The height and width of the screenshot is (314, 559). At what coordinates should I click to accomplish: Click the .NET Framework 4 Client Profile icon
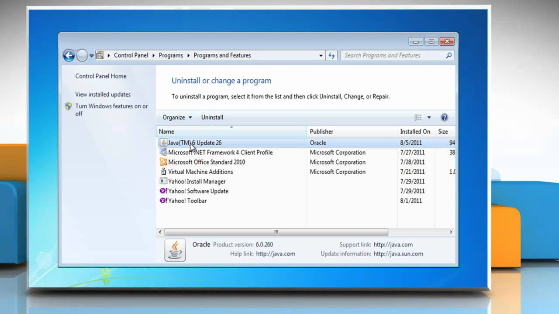tap(163, 152)
